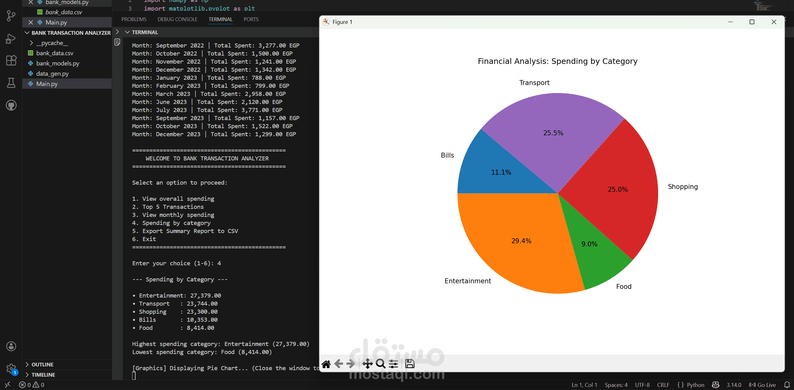Select the Pan axes tool in figure toolbar
This screenshot has height=390, width=794.
[367, 364]
